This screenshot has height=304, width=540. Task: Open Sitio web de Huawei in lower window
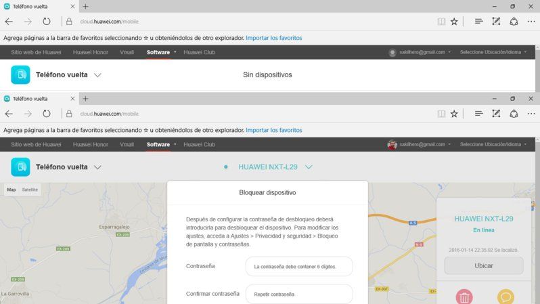[x=36, y=144]
